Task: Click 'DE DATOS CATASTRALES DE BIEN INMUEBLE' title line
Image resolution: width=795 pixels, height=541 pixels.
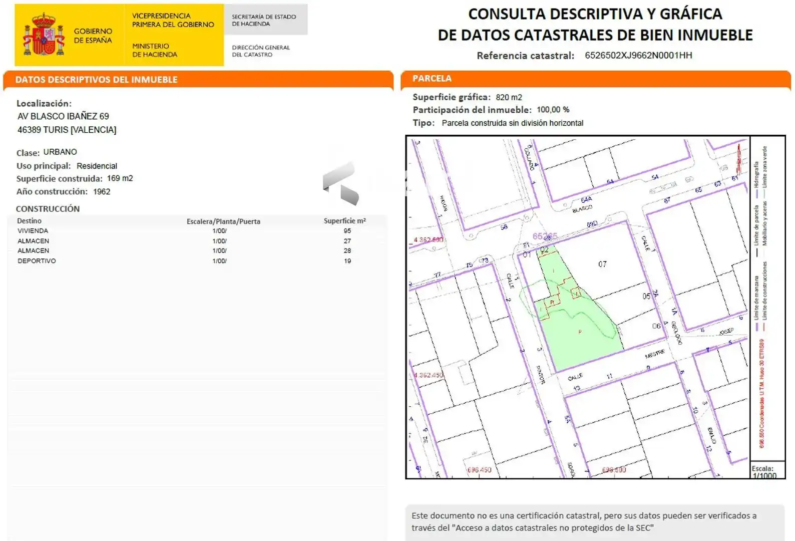Action: tap(595, 35)
